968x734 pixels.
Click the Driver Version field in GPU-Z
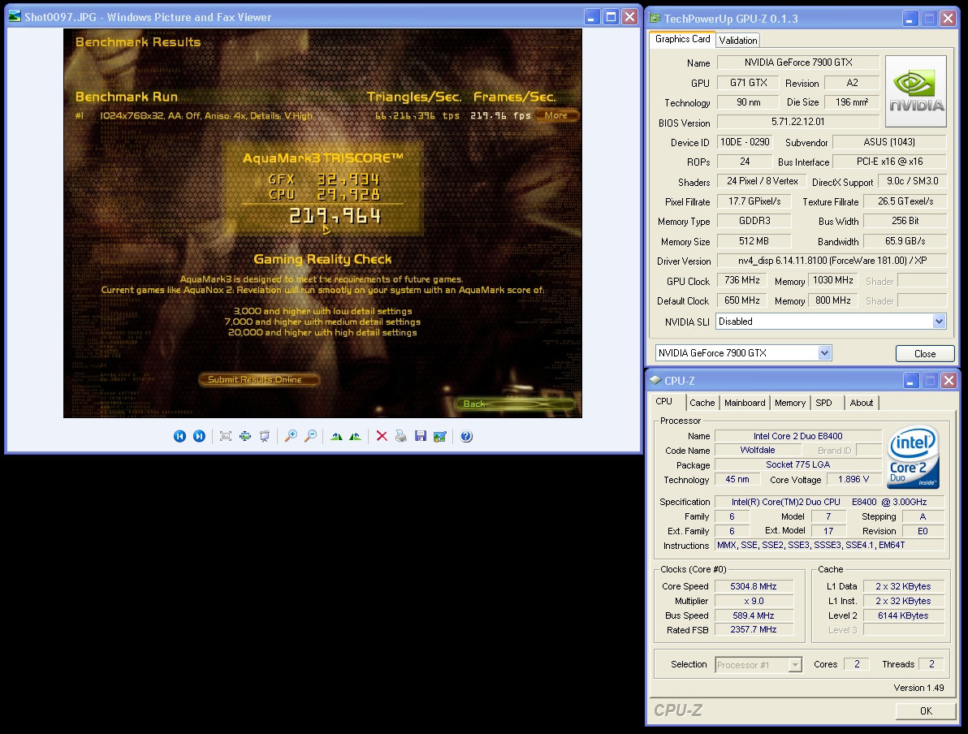pos(832,261)
